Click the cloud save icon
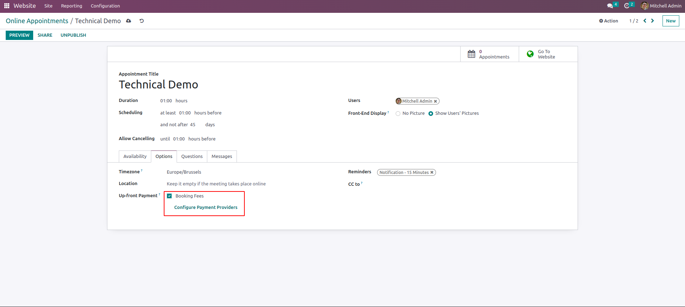The image size is (685, 307). [128, 21]
